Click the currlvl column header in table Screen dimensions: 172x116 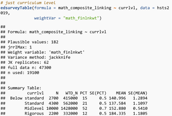[35, 93]
